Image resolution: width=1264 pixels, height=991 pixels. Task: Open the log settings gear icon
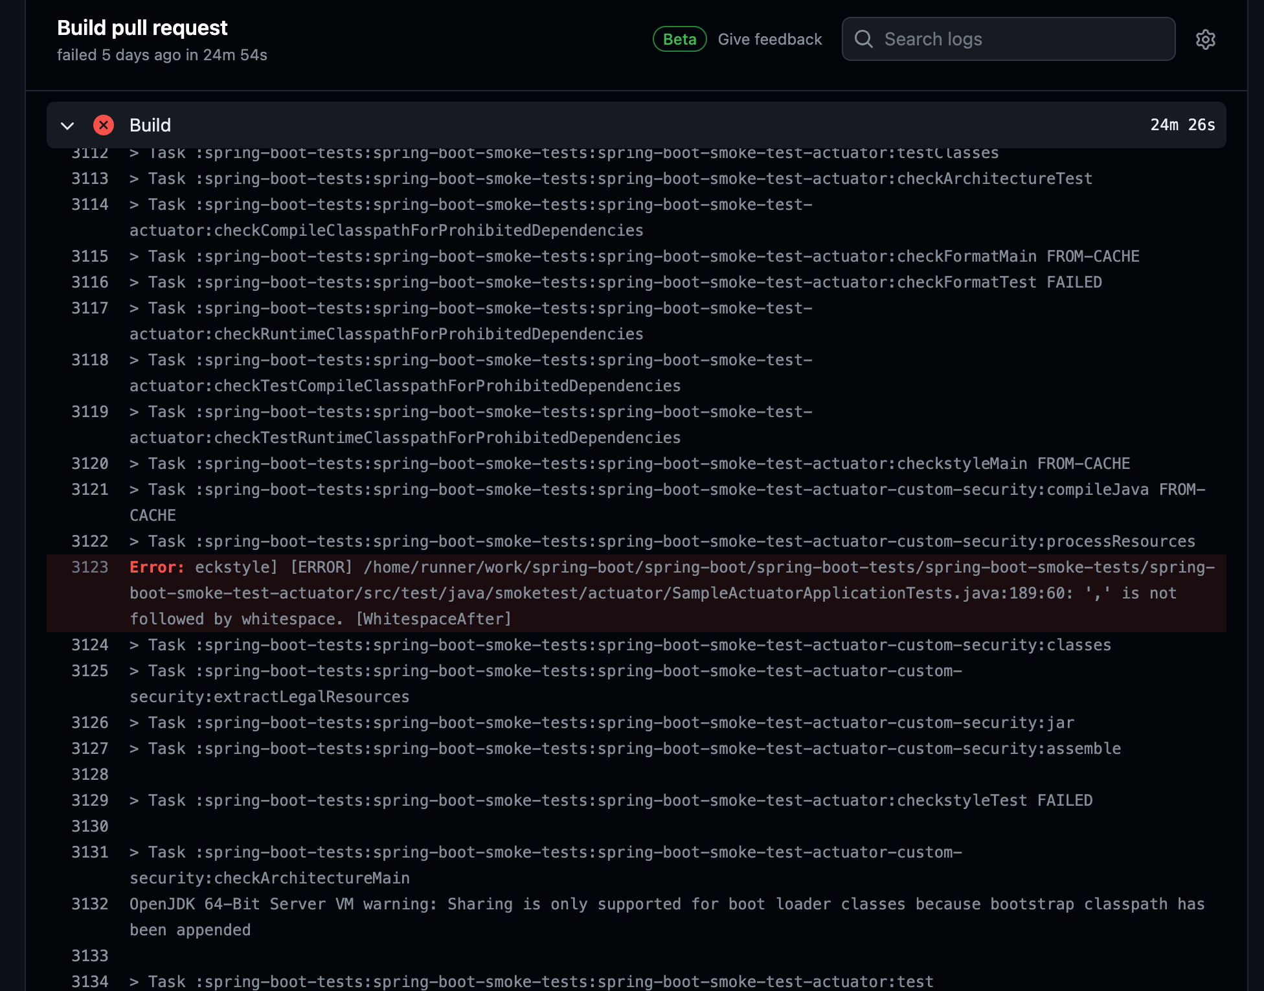pos(1205,40)
